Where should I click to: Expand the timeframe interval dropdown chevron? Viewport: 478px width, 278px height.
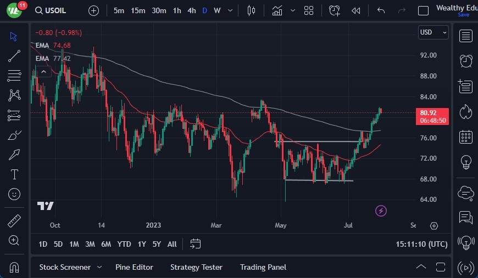[x=230, y=10]
